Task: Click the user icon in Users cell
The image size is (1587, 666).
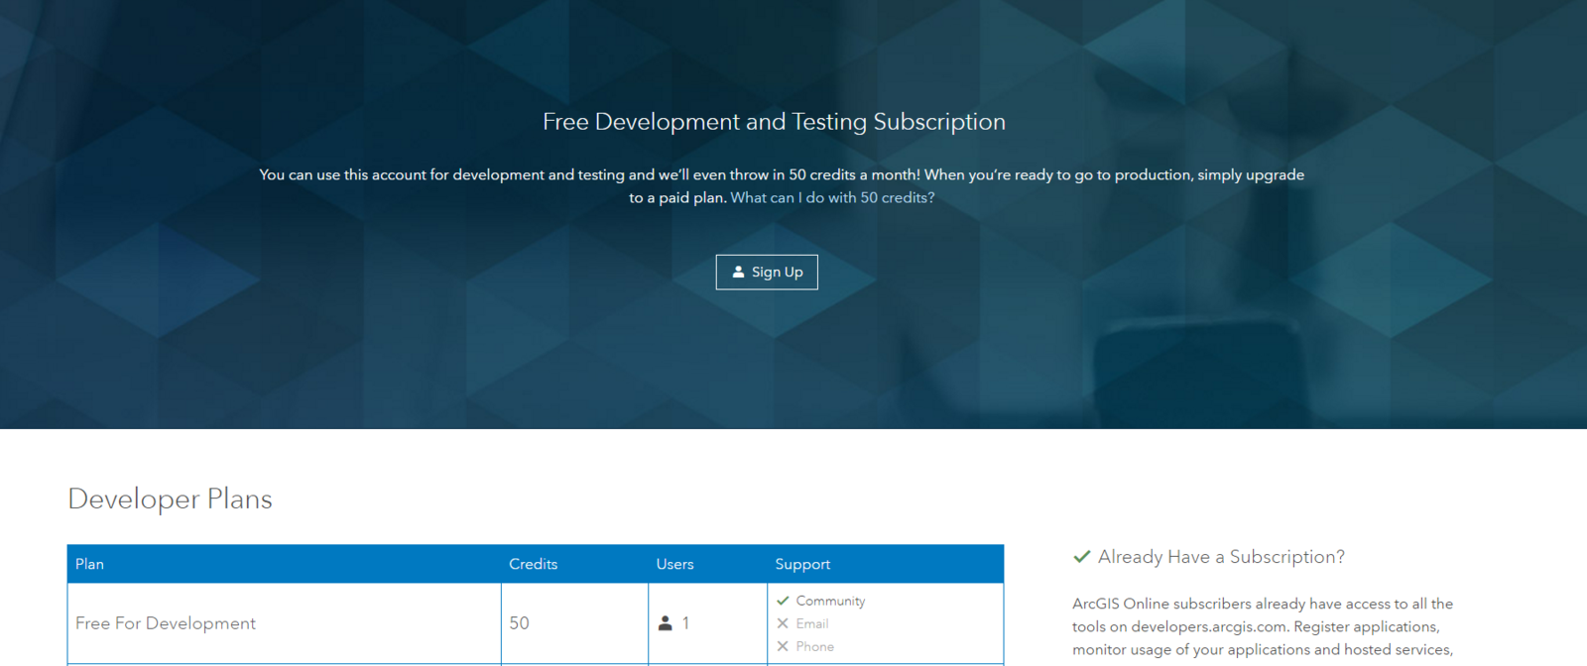Action: (x=666, y=623)
